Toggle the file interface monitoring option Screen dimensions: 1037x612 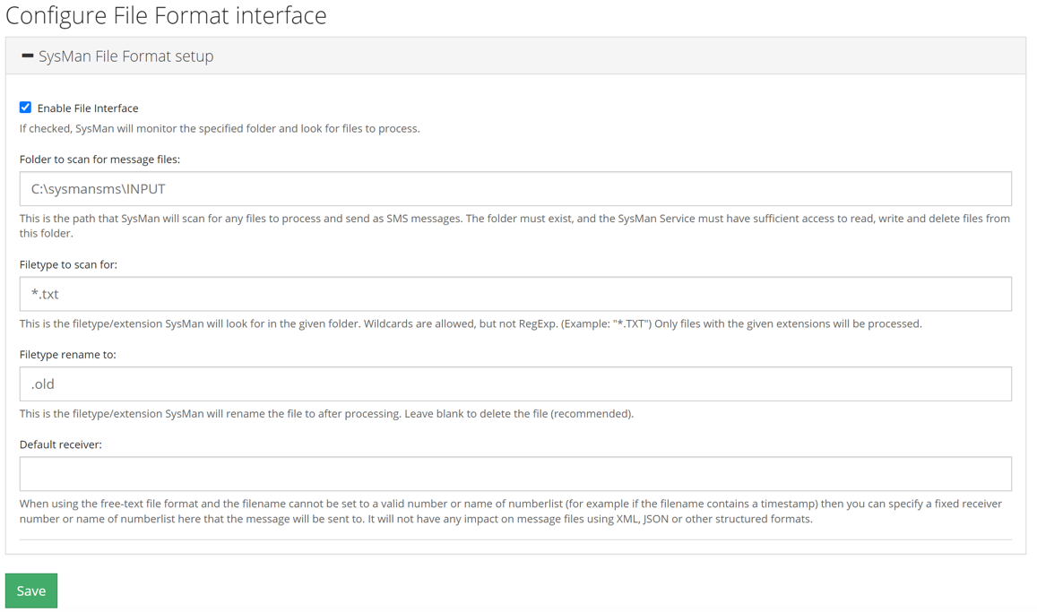[26, 107]
